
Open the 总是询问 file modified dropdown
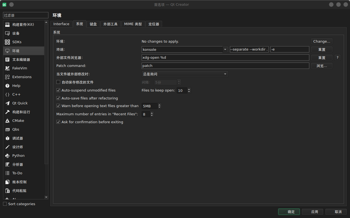pos(185,74)
